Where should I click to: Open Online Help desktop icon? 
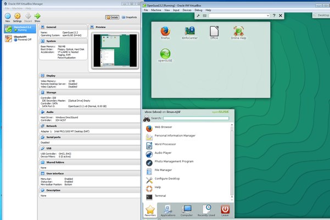(x=238, y=33)
